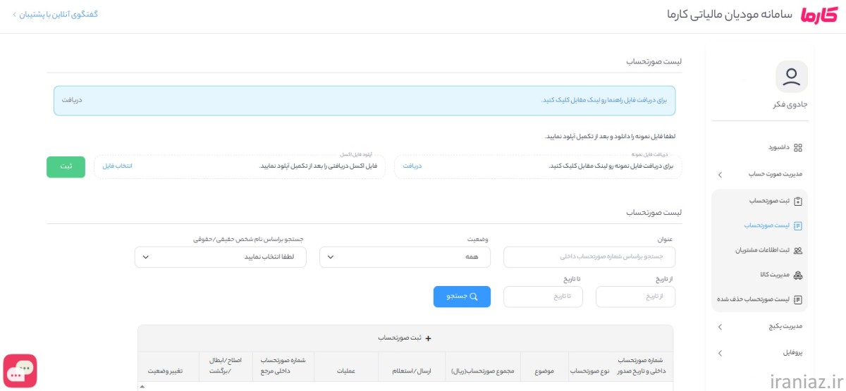Click the green ثبت submit button

[66, 166]
